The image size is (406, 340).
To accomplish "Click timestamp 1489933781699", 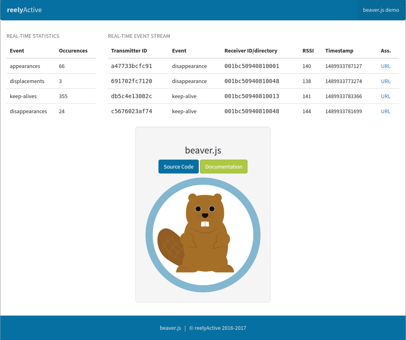I will (x=343, y=111).
